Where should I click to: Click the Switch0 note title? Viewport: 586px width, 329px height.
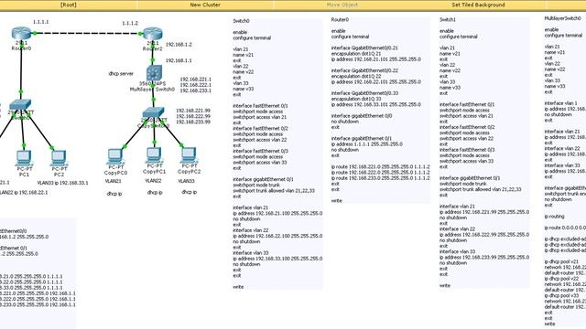click(x=241, y=21)
